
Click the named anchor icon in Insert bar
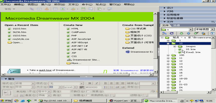[47, 9]
